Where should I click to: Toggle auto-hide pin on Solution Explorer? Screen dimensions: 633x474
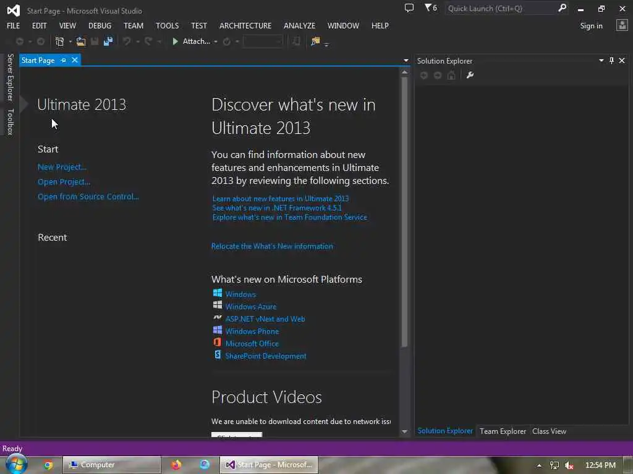pos(611,60)
